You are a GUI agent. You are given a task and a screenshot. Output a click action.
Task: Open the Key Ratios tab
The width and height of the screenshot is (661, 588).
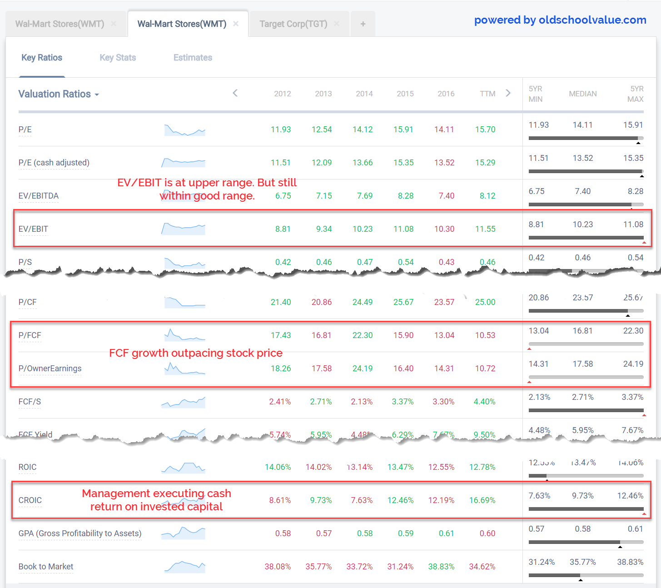click(42, 58)
